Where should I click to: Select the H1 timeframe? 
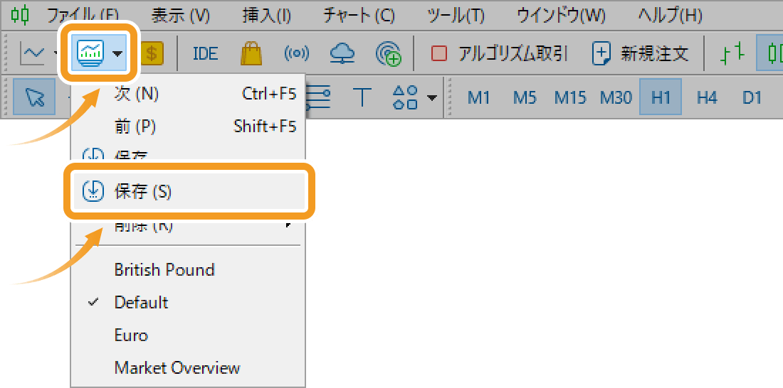point(661,97)
